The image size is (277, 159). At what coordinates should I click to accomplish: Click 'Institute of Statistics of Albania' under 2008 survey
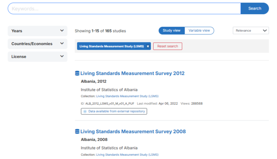click(x=109, y=148)
